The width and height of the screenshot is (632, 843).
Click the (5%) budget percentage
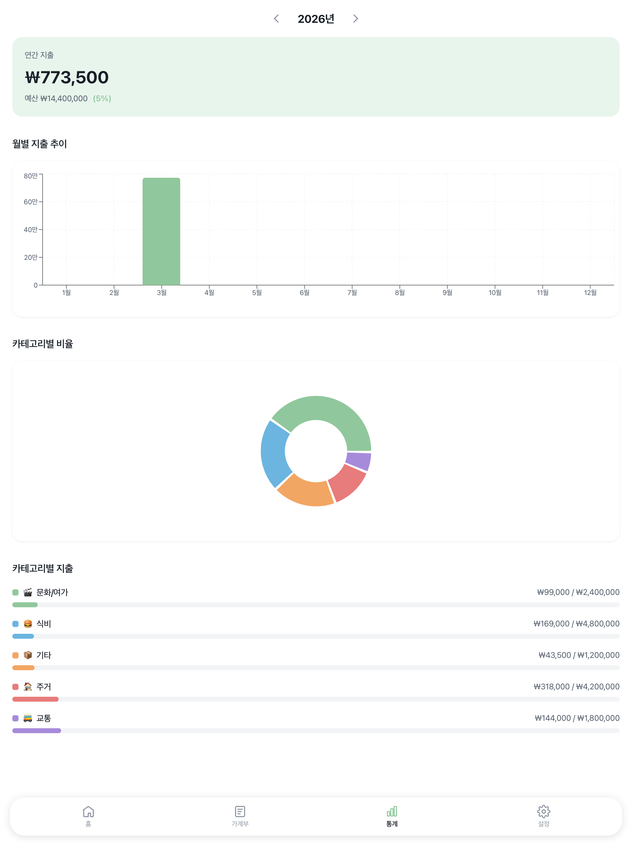tap(102, 98)
